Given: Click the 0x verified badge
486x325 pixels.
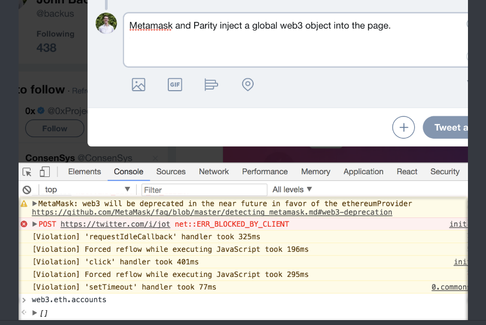Looking at the screenshot, I should (x=41, y=110).
